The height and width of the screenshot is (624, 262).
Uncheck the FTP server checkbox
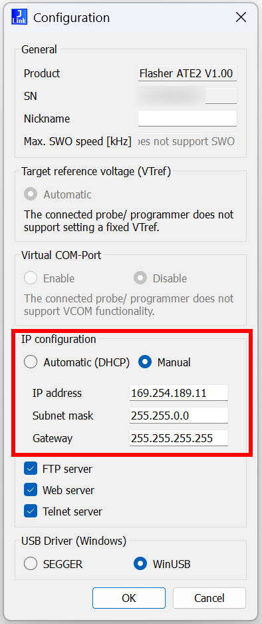tap(31, 469)
